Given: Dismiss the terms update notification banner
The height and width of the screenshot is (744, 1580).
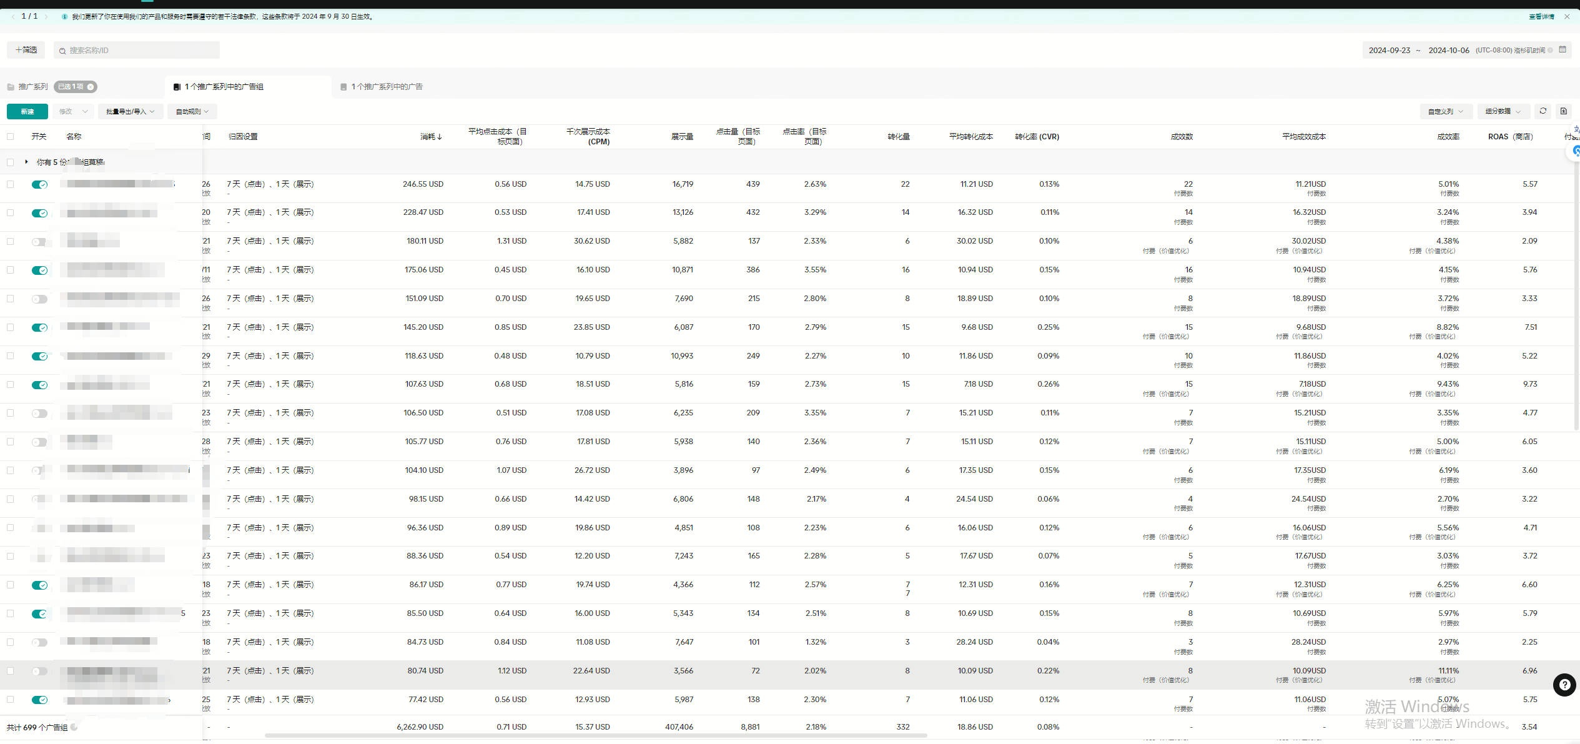Looking at the screenshot, I should 1567,17.
